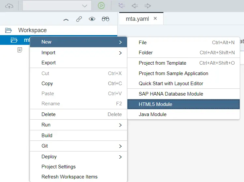Click the last edit location arrow icon
The height and width of the screenshot is (182, 244).
[122, 6]
